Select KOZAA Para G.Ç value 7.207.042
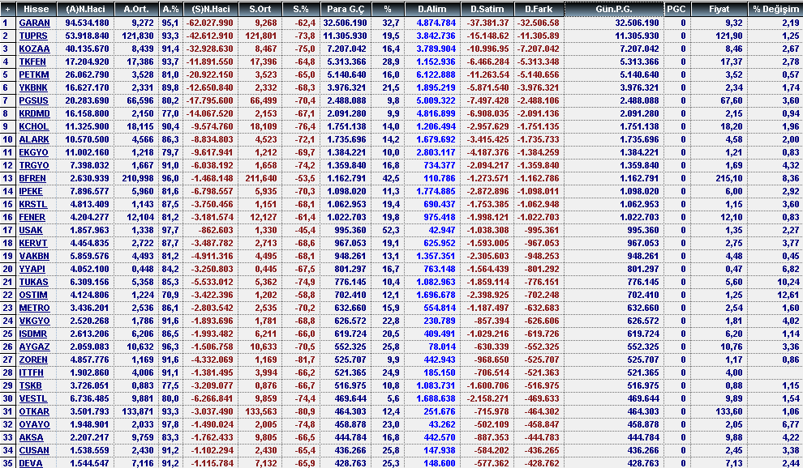This screenshot has height=468, width=803. point(346,49)
